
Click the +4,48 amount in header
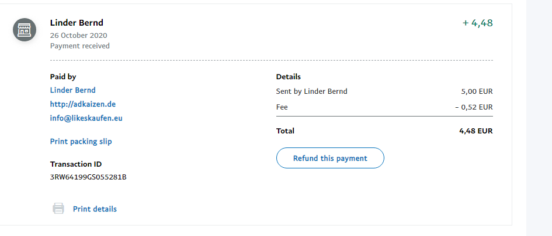(477, 23)
